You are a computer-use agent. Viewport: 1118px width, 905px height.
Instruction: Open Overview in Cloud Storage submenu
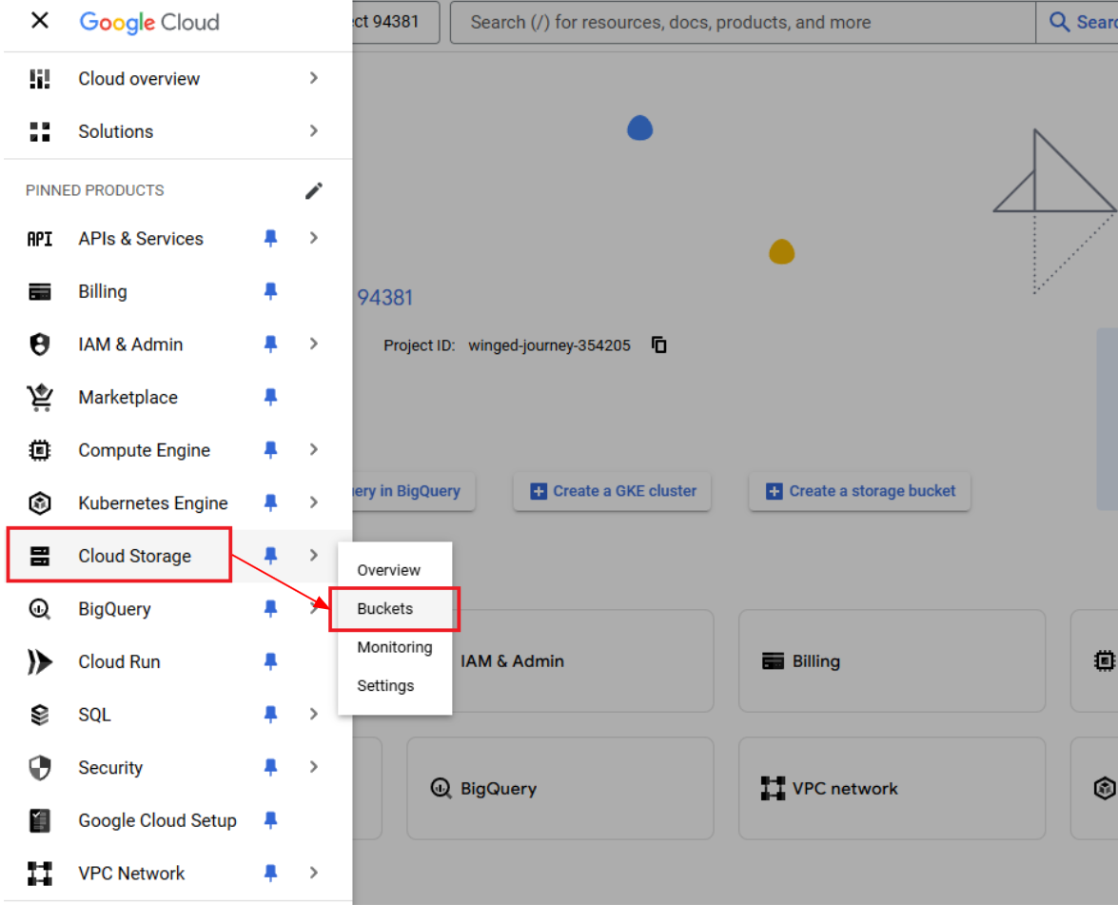pyautogui.click(x=395, y=570)
